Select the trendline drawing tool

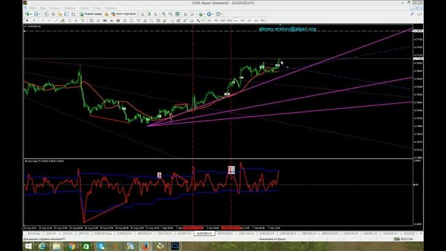[x=56, y=20]
